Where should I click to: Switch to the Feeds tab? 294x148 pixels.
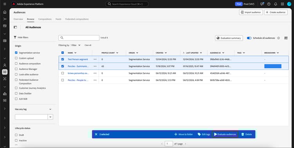pyautogui.click(x=58, y=19)
